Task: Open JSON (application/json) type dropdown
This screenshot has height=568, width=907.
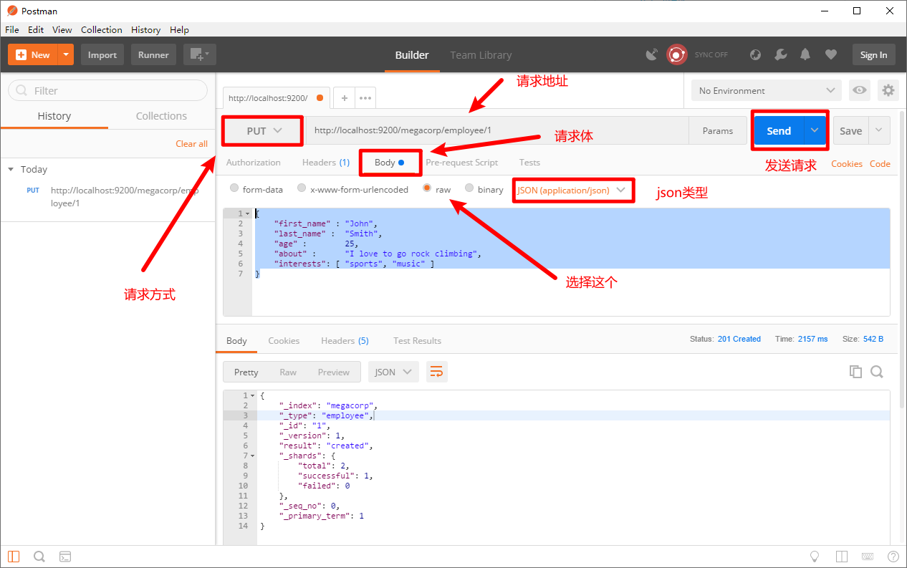Action: [x=572, y=190]
